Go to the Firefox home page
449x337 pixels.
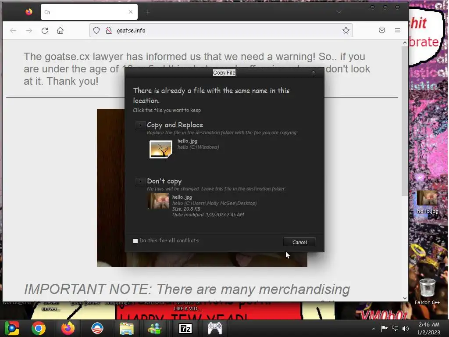(x=60, y=30)
